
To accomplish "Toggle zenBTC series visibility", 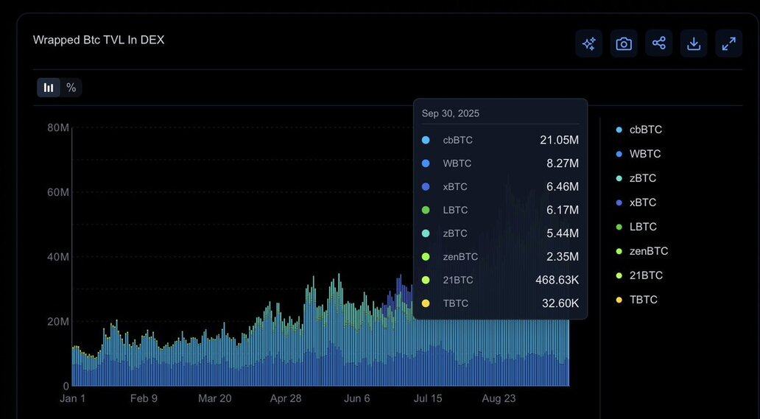I will pos(648,251).
